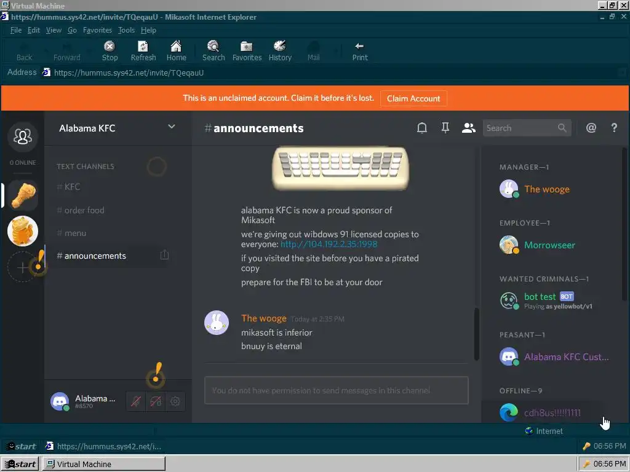Open the Friends home icon in server list
The width and height of the screenshot is (630, 472).
23,136
